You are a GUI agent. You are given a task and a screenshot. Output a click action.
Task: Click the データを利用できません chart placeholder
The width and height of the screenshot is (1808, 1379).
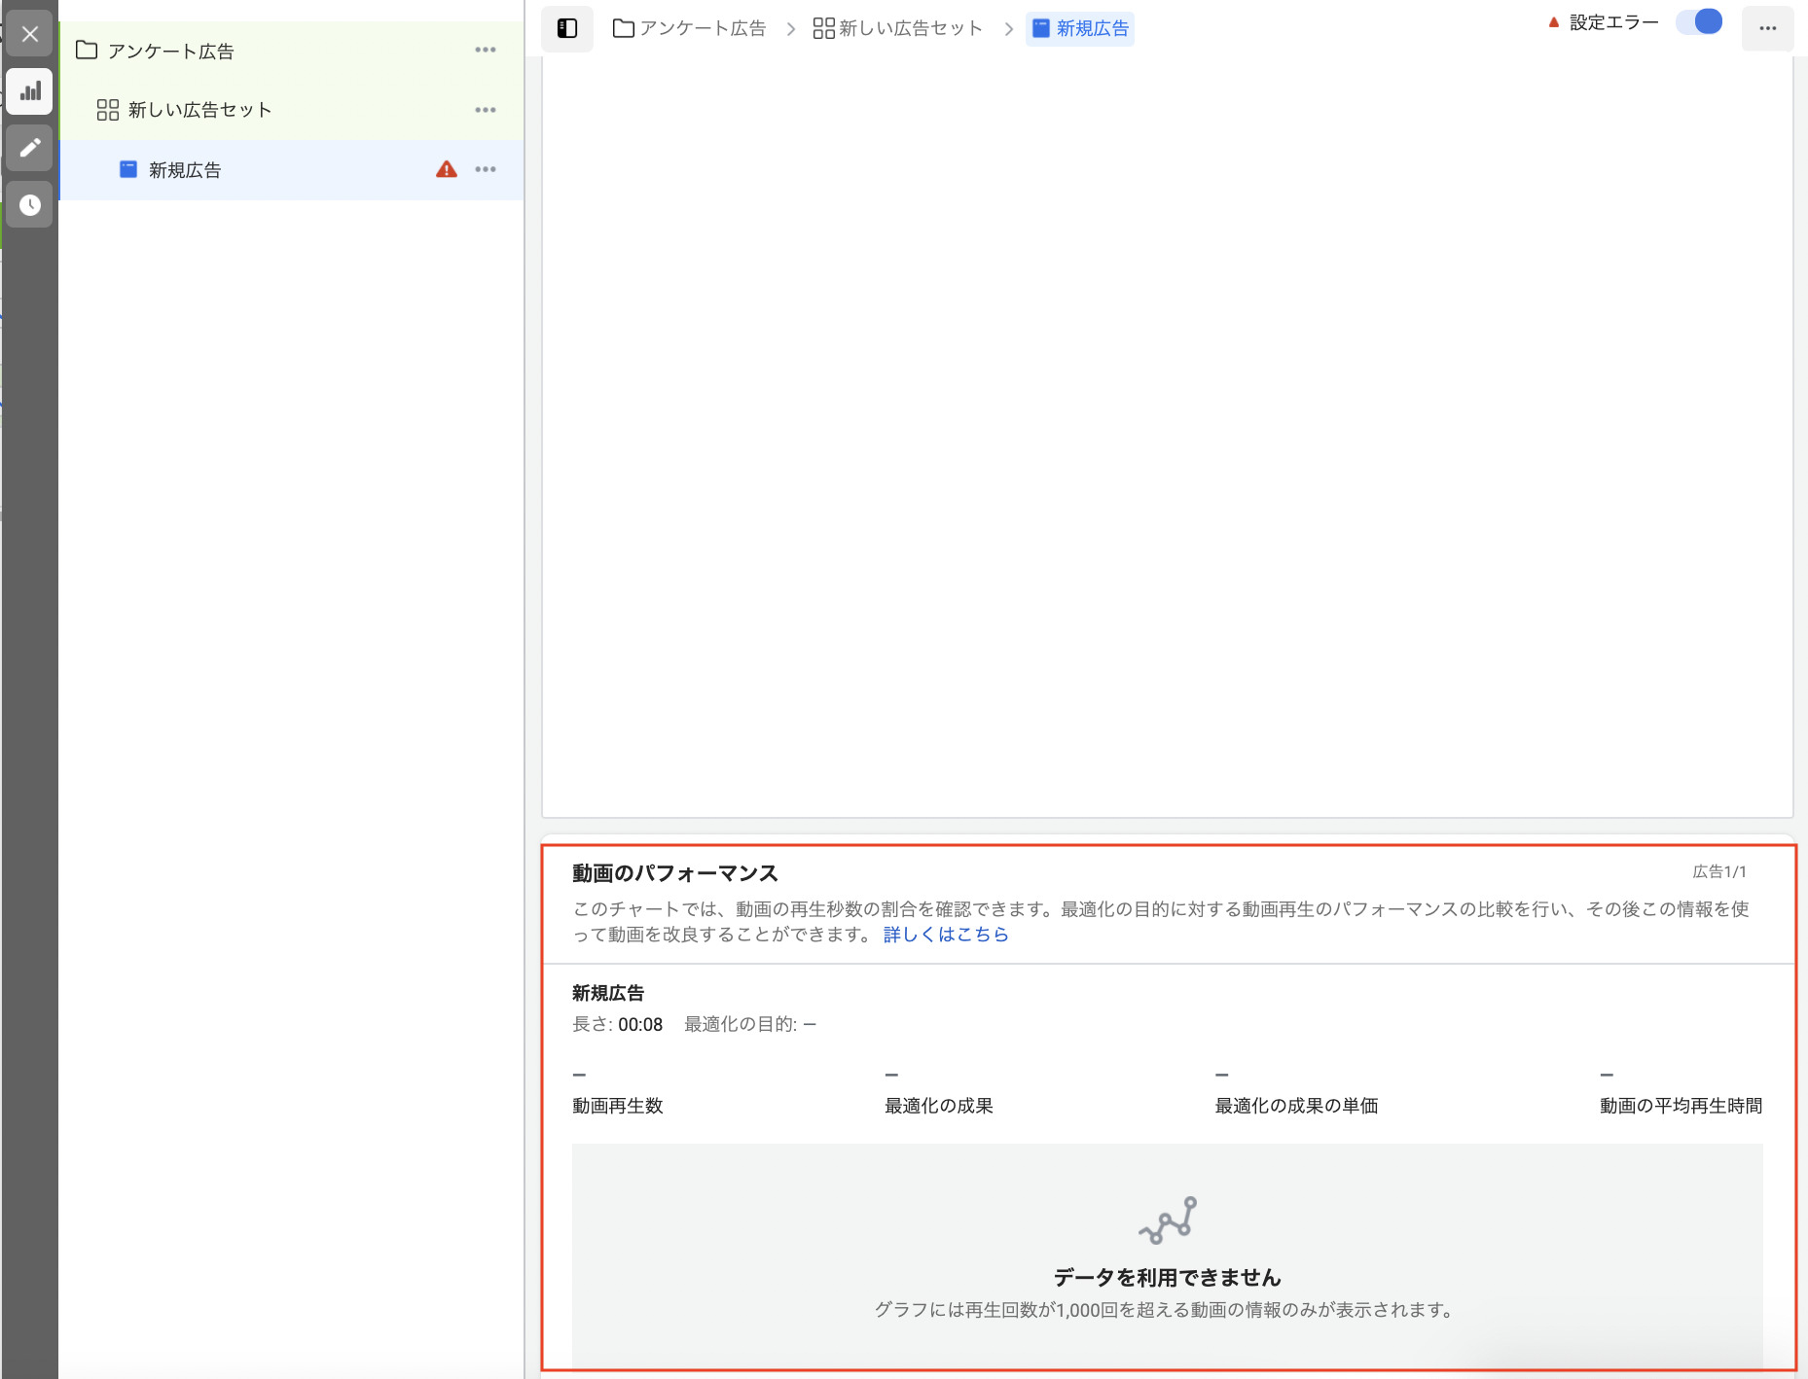pos(1165,1277)
